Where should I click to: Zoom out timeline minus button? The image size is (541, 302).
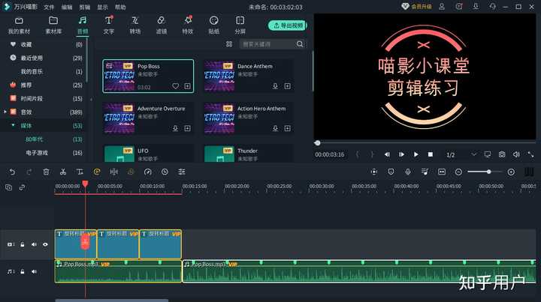pos(458,172)
